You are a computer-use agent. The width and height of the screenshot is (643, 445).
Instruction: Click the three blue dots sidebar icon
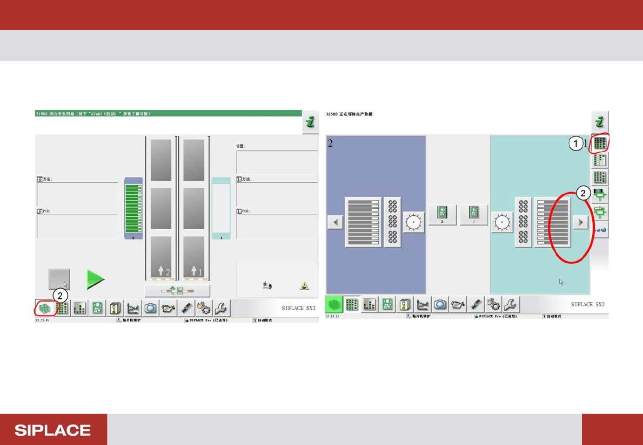[600, 229]
